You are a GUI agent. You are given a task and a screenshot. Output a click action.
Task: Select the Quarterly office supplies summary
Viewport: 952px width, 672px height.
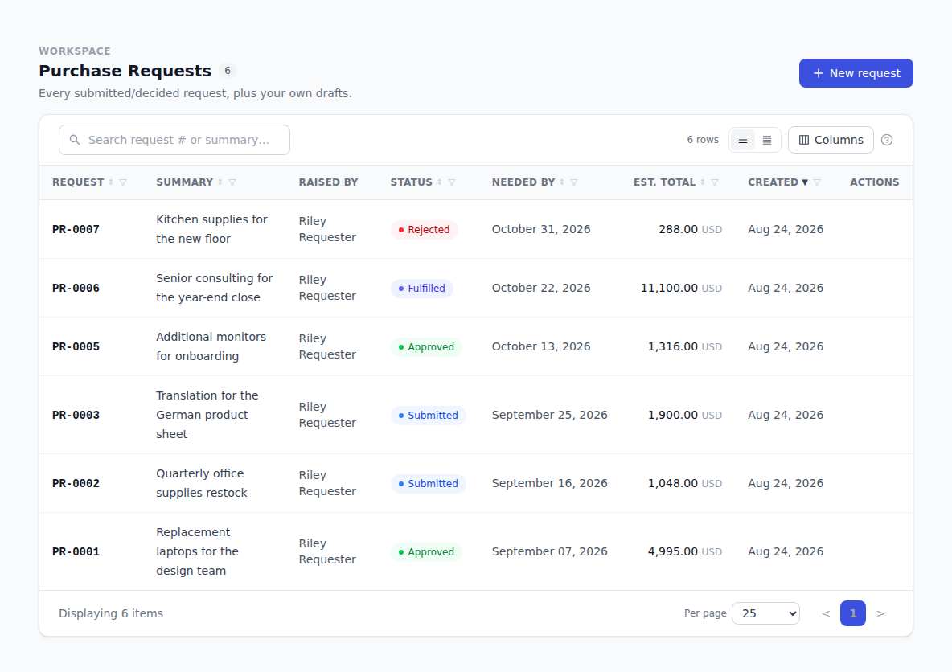[202, 484]
